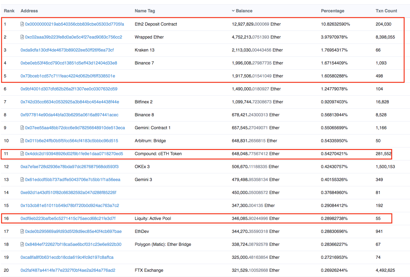410x277 pixels.
Task: Click balance 12,927,829.000069 Ether
Action: click(256, 24)
